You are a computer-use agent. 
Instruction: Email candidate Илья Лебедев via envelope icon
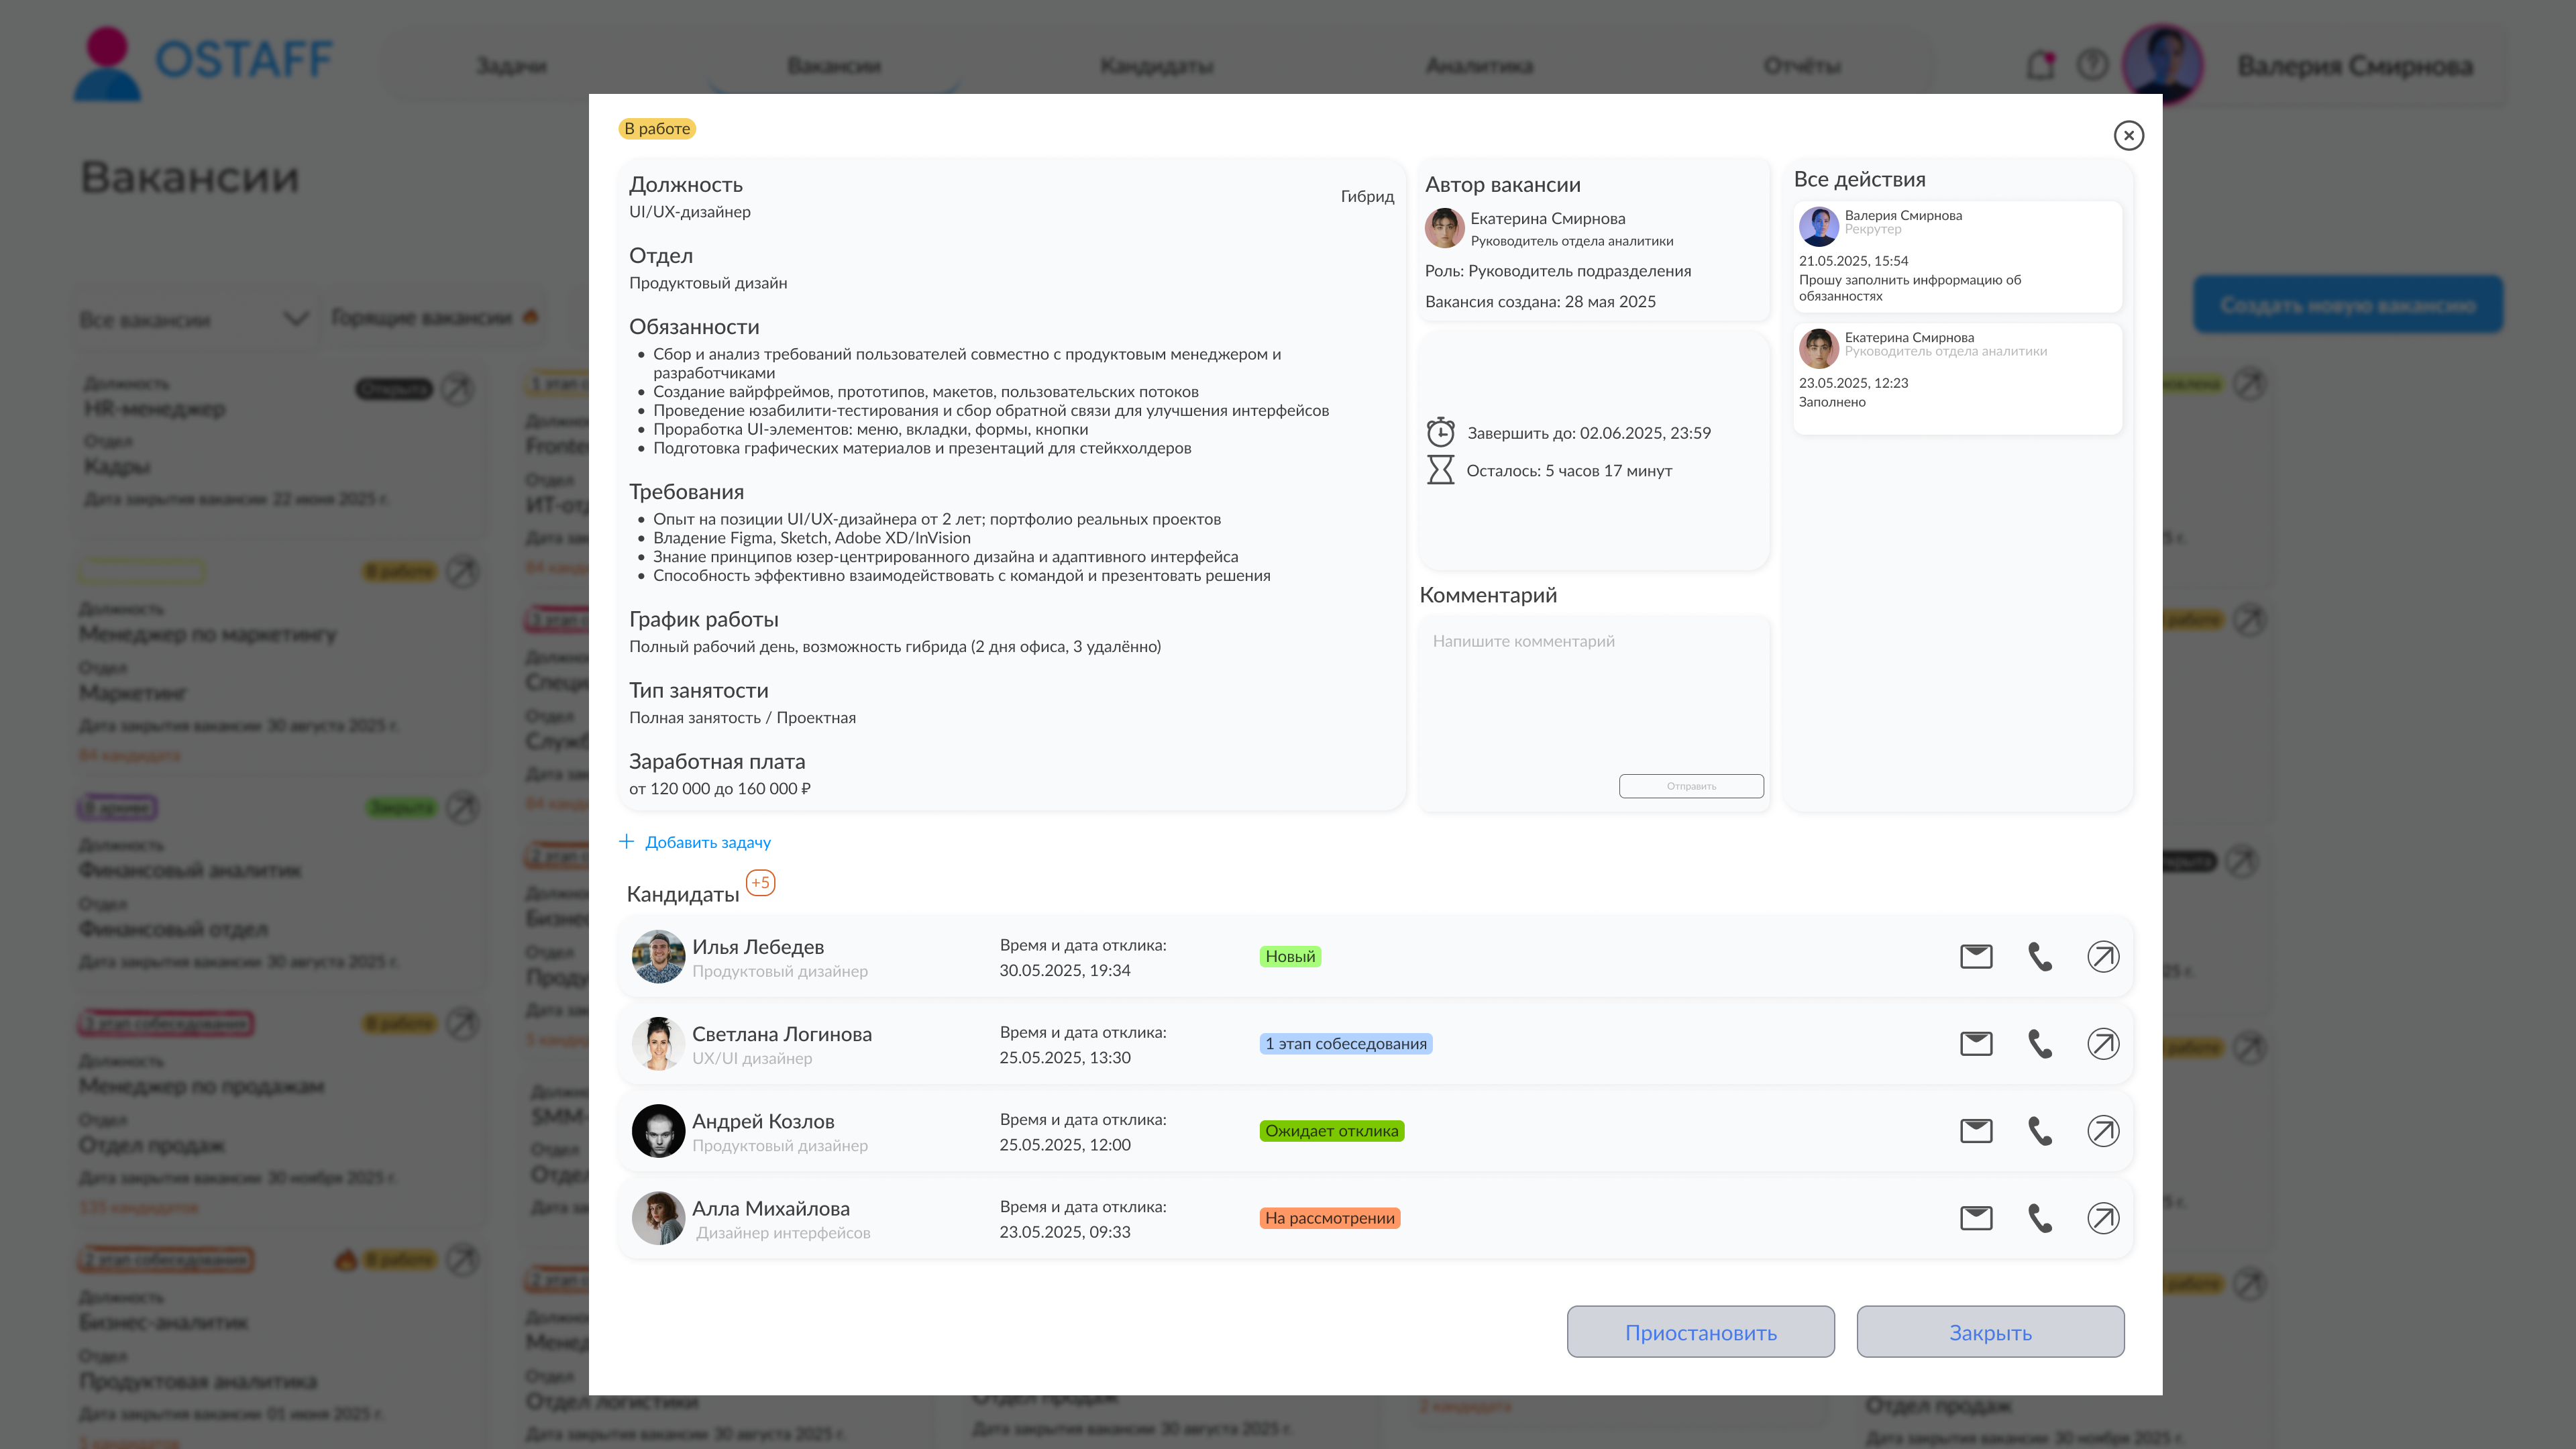[x=1976, y=957]
